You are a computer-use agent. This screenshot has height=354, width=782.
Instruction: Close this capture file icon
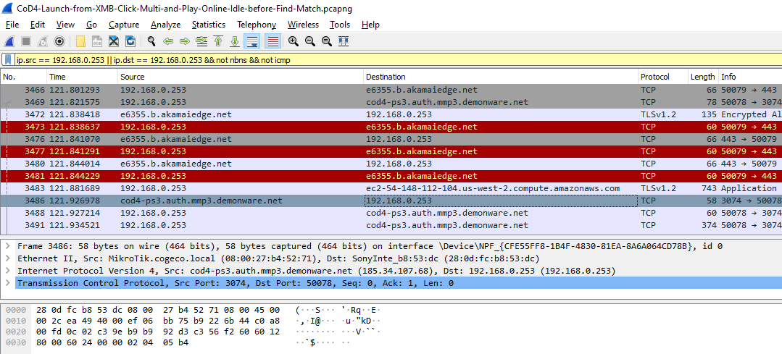(114, 42)
